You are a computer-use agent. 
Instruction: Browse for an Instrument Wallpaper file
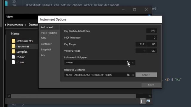click(x=128, y=63)
